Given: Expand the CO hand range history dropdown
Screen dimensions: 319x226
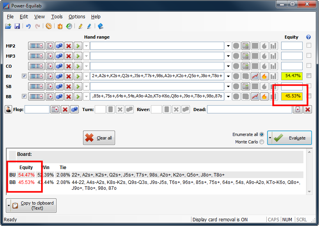Looking at the screenshot, I should tap(228, 66).
